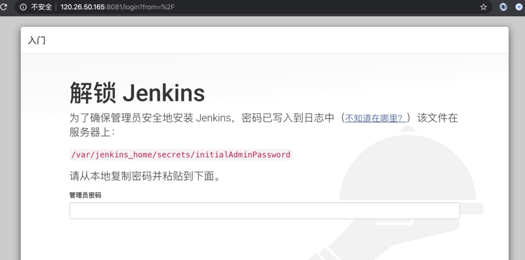Click the browser reload icon
525x260 pixels.
pos(3,7)
